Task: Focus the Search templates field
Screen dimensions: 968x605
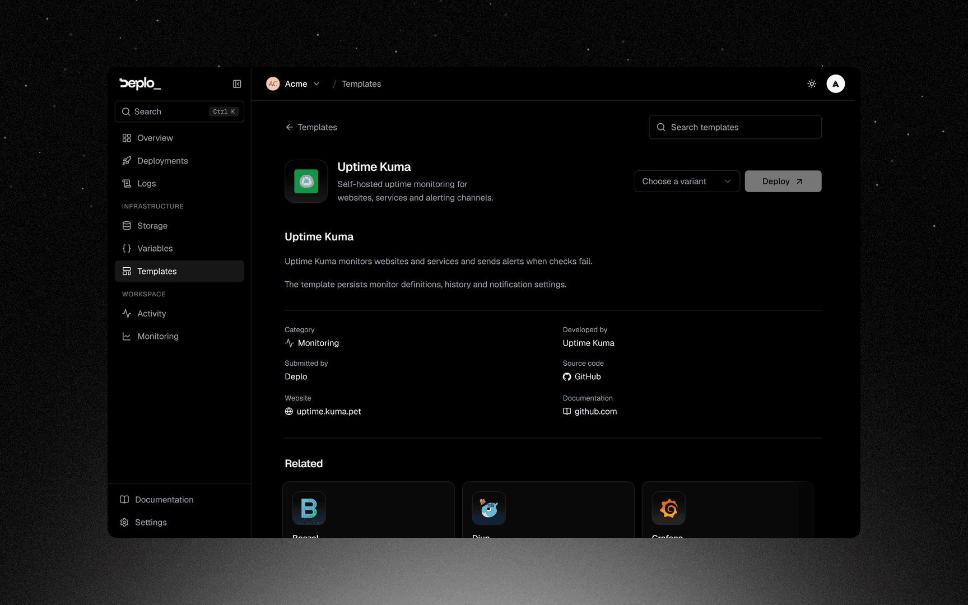Action: pos(735,127)
